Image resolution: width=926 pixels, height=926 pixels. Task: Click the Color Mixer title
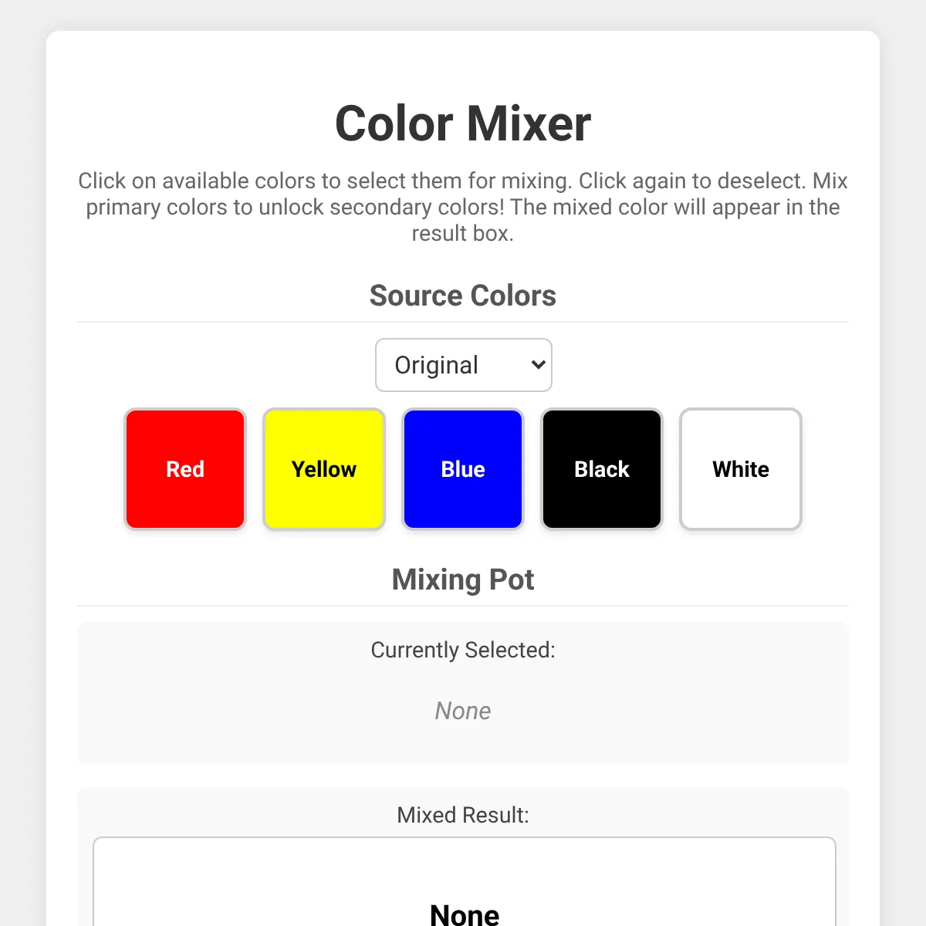pyautogui.click(x=463, y=123)
